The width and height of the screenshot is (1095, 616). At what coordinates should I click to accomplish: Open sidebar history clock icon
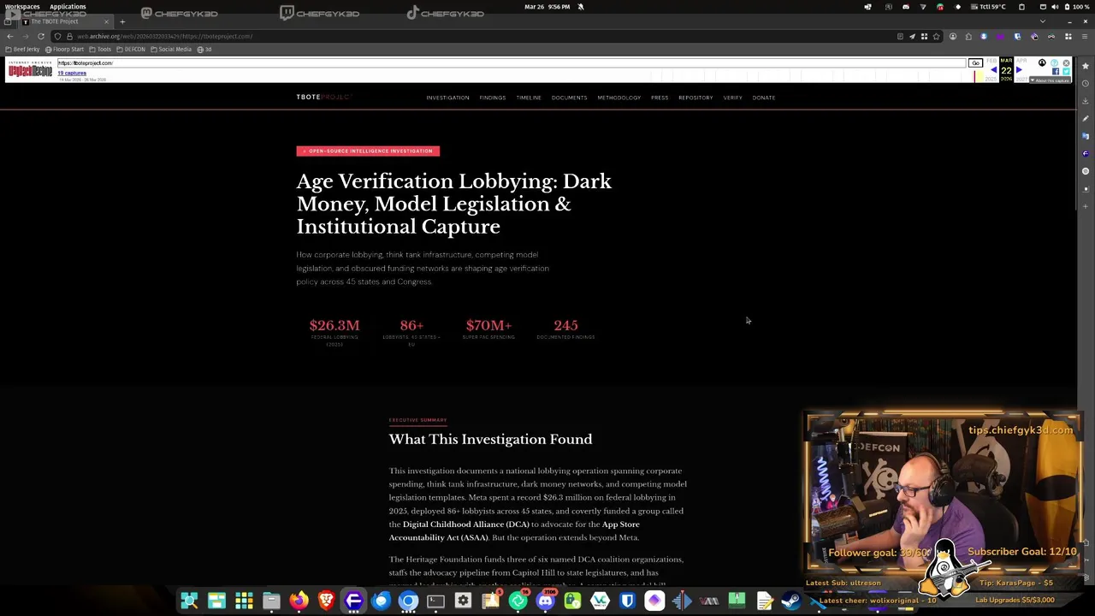click(x=1085, y=83)
